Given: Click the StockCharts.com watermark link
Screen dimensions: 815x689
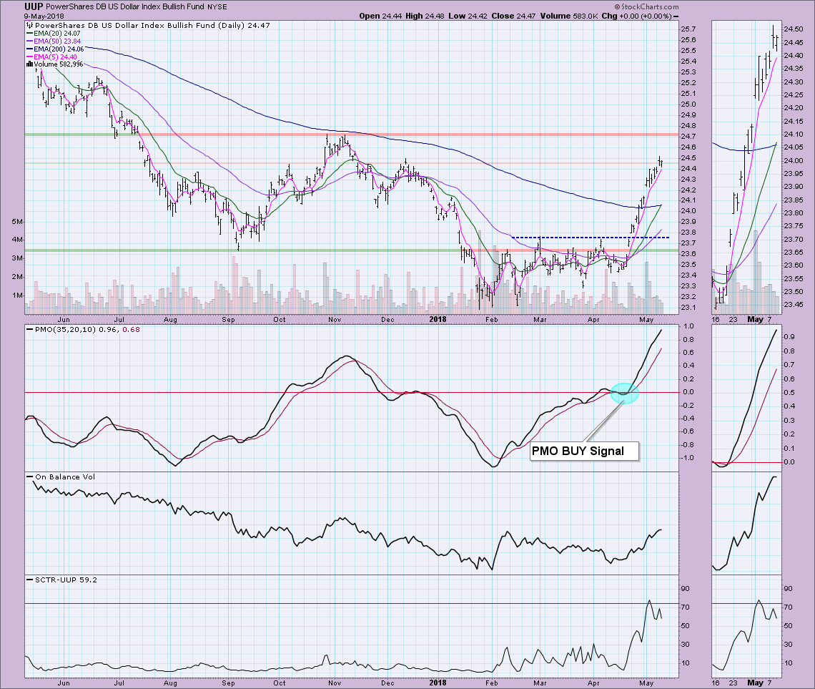Looking at the screenshot, I should (644, 8).
